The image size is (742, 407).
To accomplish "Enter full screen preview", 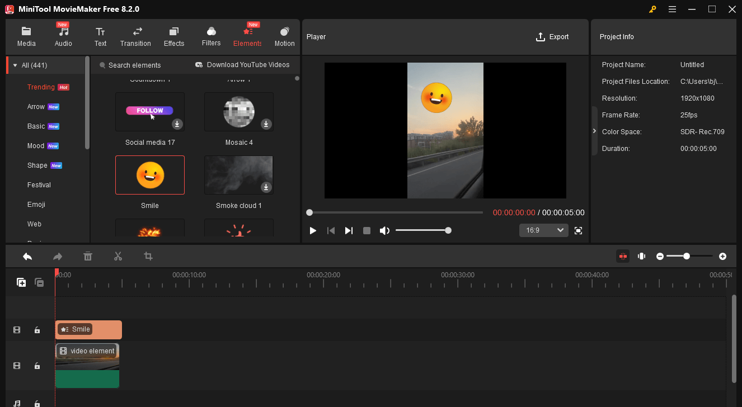I will point(579,230).
